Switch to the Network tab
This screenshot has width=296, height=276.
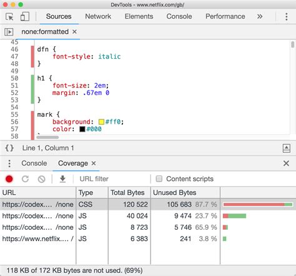pos(98,16)
